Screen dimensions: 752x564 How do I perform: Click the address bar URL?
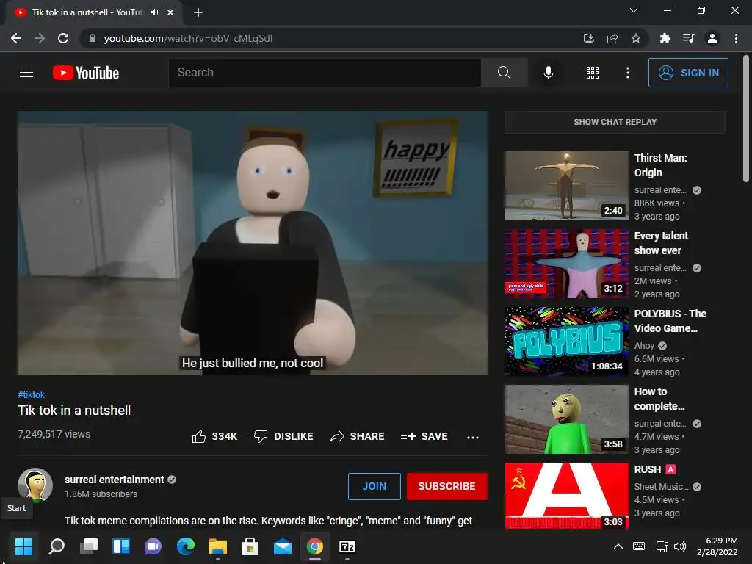[x=189, y=38]
